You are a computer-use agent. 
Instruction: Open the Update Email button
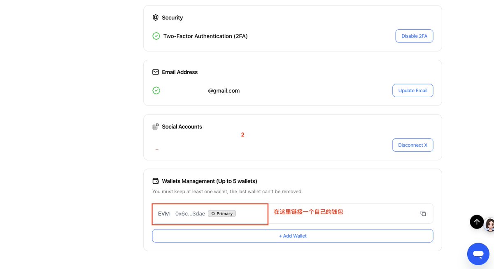click(412, 90)
